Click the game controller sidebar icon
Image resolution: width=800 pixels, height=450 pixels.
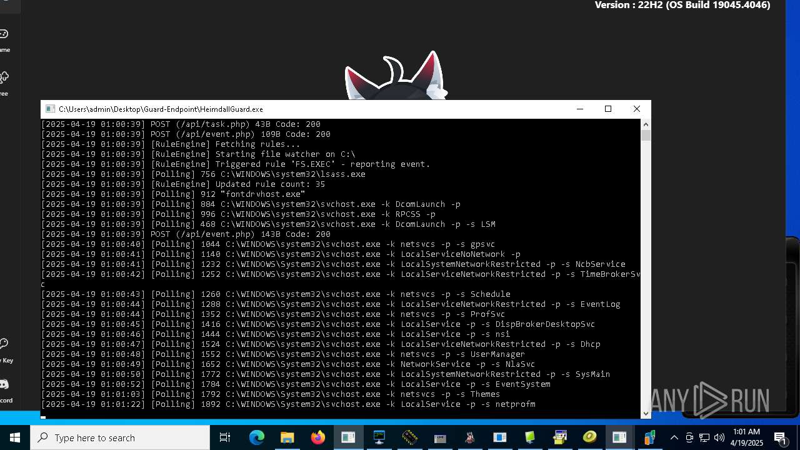3,34
